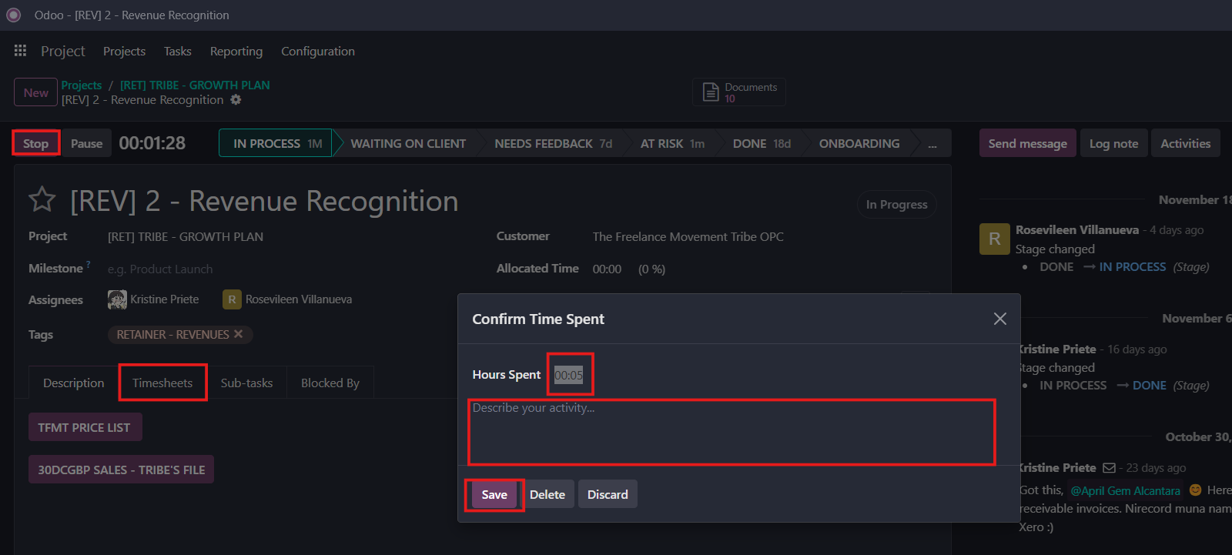Close the Confirm Time Spent dialog
Image resolution: width=1232 pixels, height=555 pixels.
999,319
